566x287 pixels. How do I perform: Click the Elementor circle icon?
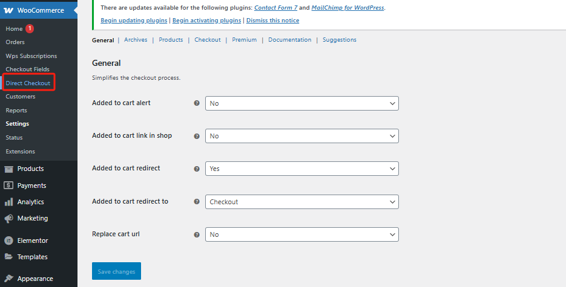(9, 240)
